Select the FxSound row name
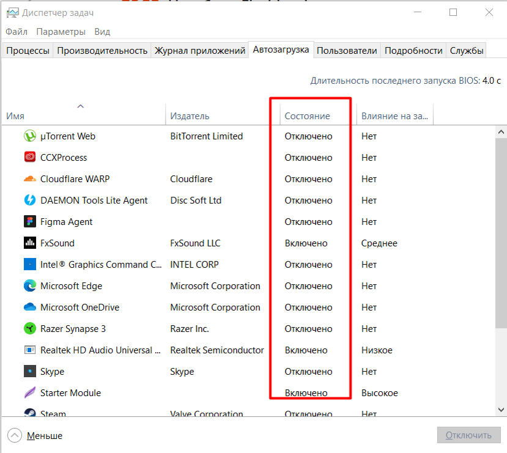This screenshot has height=453, width=507. [x=57, y=243]
